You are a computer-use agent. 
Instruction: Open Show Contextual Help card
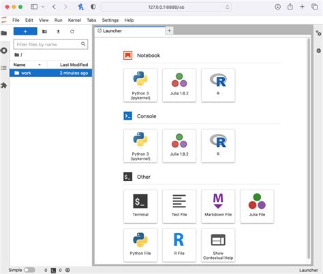218,245
